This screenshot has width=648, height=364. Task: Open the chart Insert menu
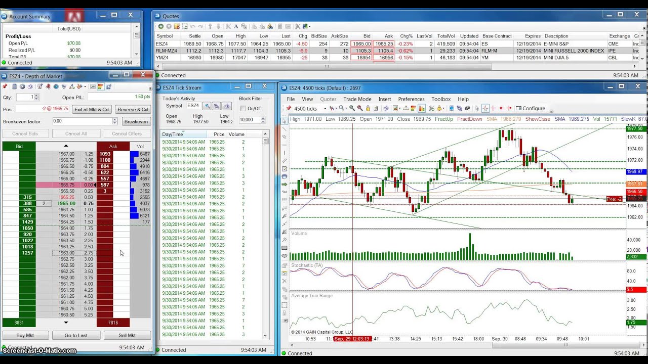pos(385,99)
